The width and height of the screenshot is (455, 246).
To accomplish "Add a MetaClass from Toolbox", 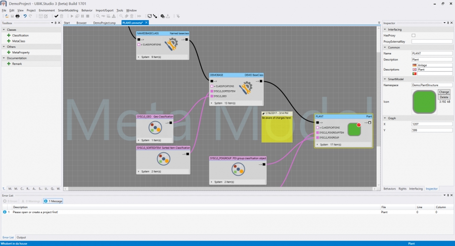I will [x=19, y=41].
